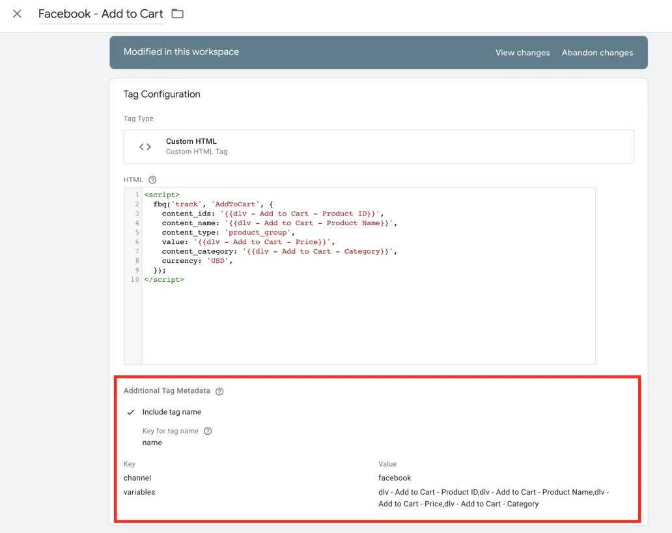The height and width of the screenshot is (533, 672).
Task: Click the content_ids line in the HTML editor
Action: (x=273, y=213)
